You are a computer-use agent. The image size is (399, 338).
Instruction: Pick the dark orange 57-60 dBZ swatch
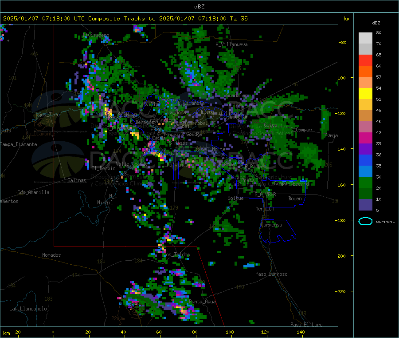tap(365, 72)
